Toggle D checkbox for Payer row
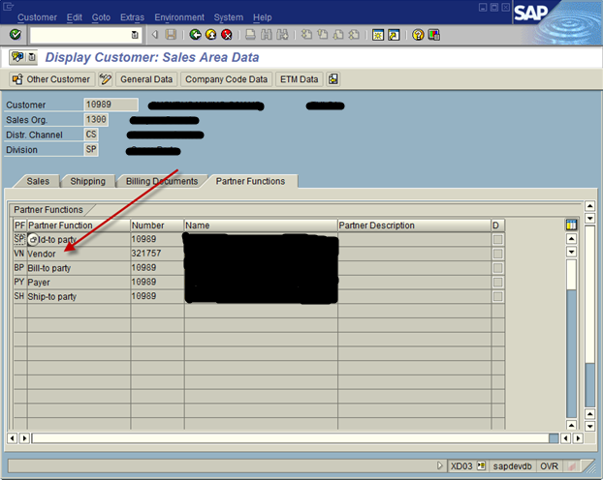This screenshot has width=603, height=480. [x=497, y=283]
